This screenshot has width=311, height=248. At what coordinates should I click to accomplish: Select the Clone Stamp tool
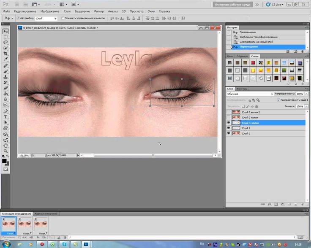5,77
